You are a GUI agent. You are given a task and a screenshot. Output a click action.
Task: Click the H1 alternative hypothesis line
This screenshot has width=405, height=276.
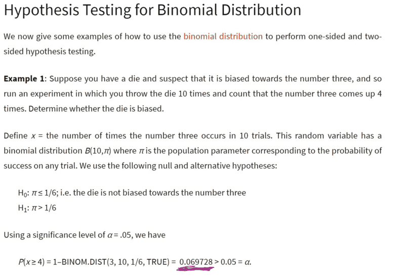click(x=37, y=208)
